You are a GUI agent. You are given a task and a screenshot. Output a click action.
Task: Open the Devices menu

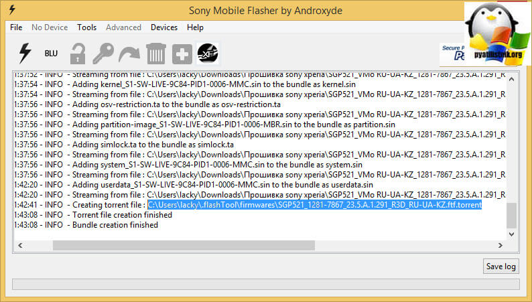164,27
